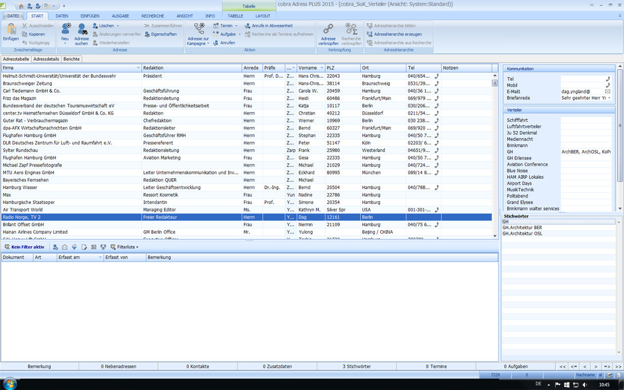This screenshot has width=624, height=390.
Task: Open the Windows Start button
Action: 10,384
